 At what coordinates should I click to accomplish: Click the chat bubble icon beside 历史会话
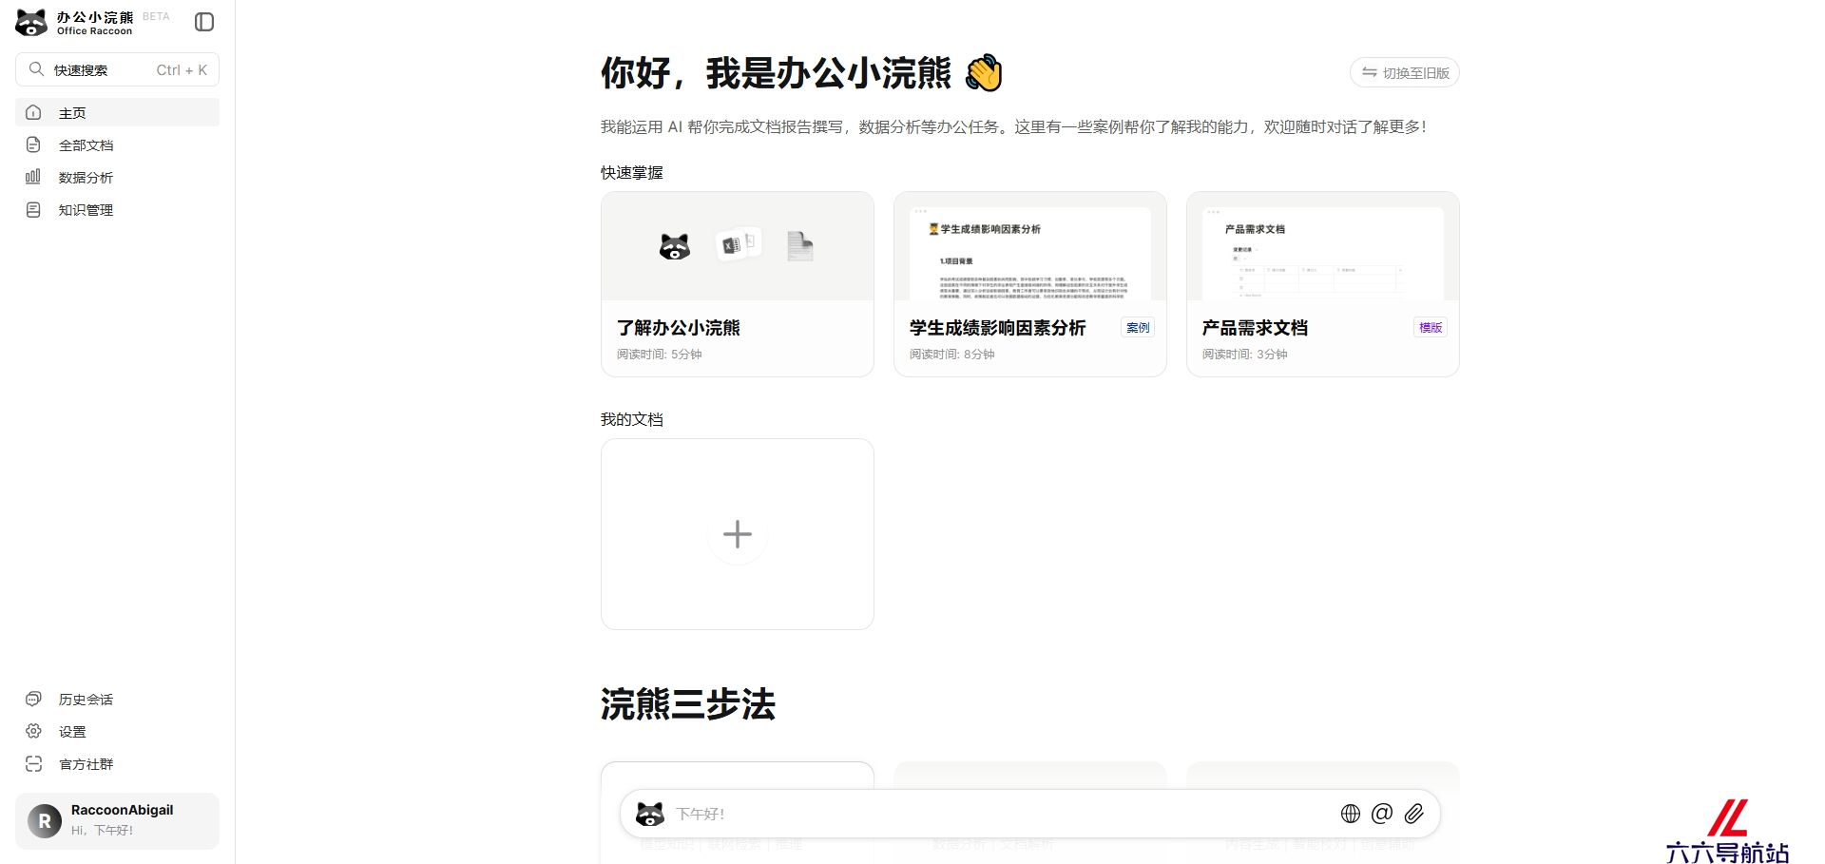(33, 699)
